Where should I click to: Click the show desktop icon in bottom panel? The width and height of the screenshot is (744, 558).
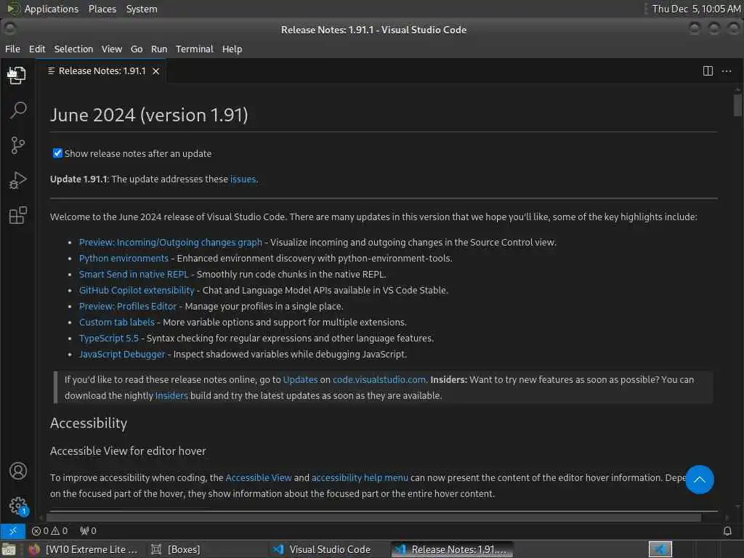click(9, 549)
